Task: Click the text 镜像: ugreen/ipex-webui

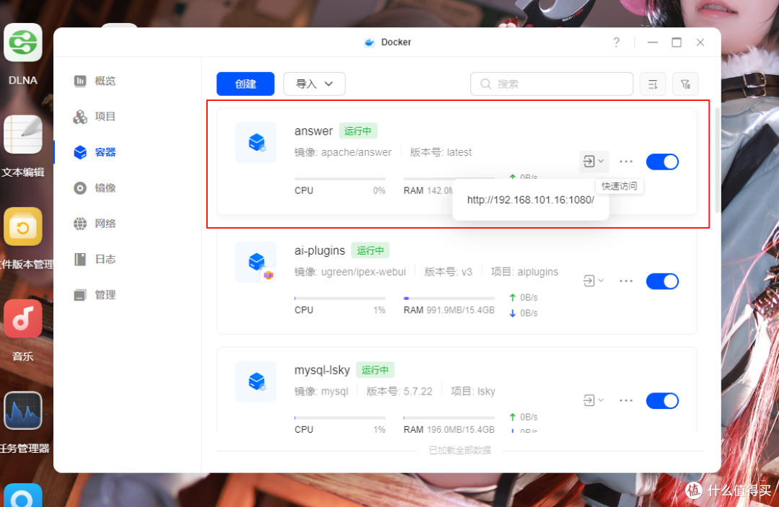Action: [351, 272]
